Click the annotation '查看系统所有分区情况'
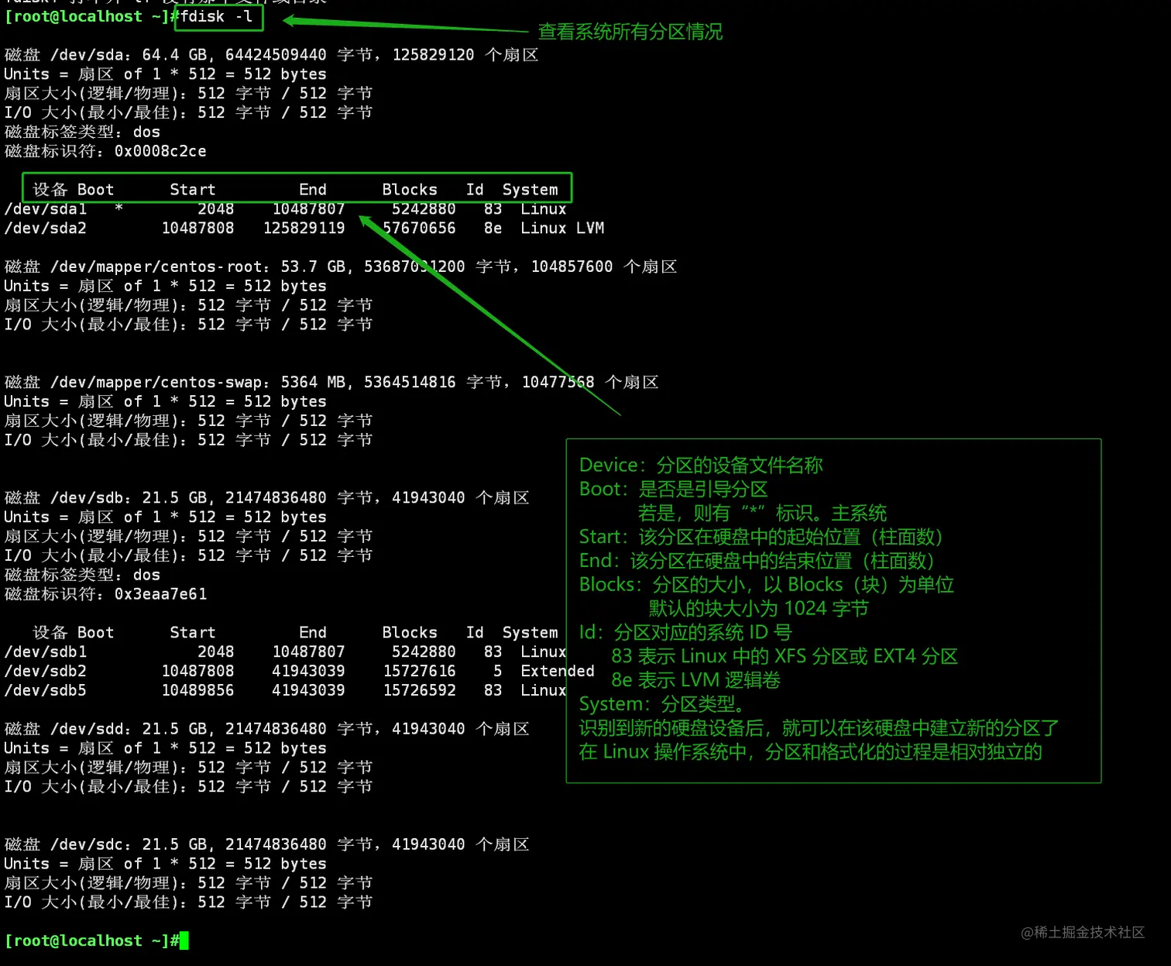This screenshot has height=966, width=1171. click(x=630, y=32)
